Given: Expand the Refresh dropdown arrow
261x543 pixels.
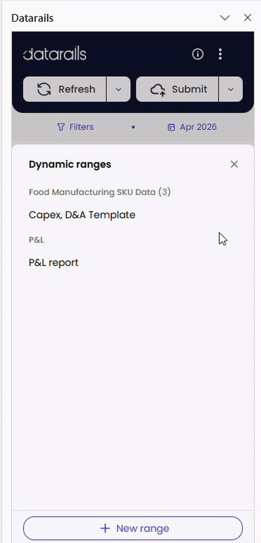Looking at the screenshot, I should click(118, 89).
